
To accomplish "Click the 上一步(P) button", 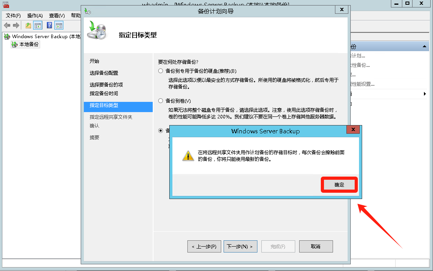I will [204, 247].
